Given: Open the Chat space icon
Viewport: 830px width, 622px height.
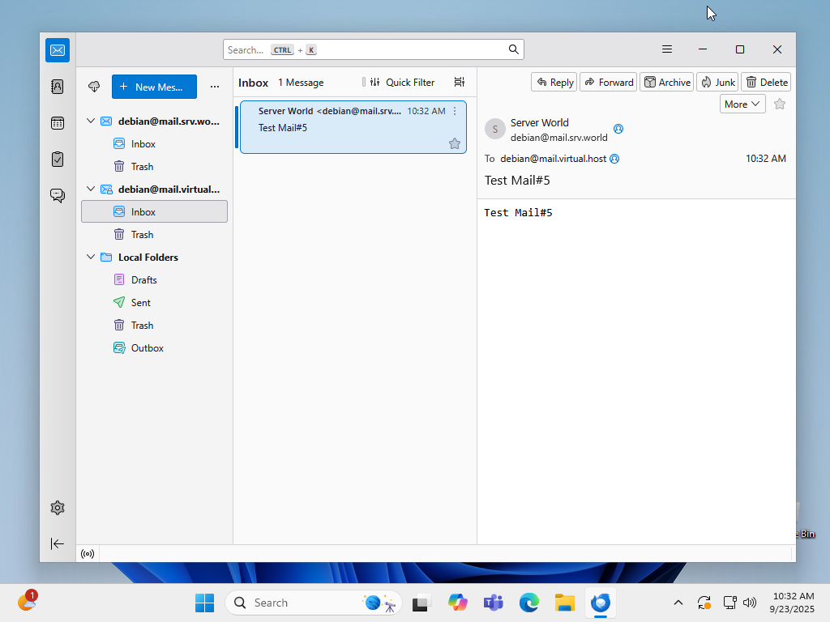Looking at the screenshot, I should (58, 195).
